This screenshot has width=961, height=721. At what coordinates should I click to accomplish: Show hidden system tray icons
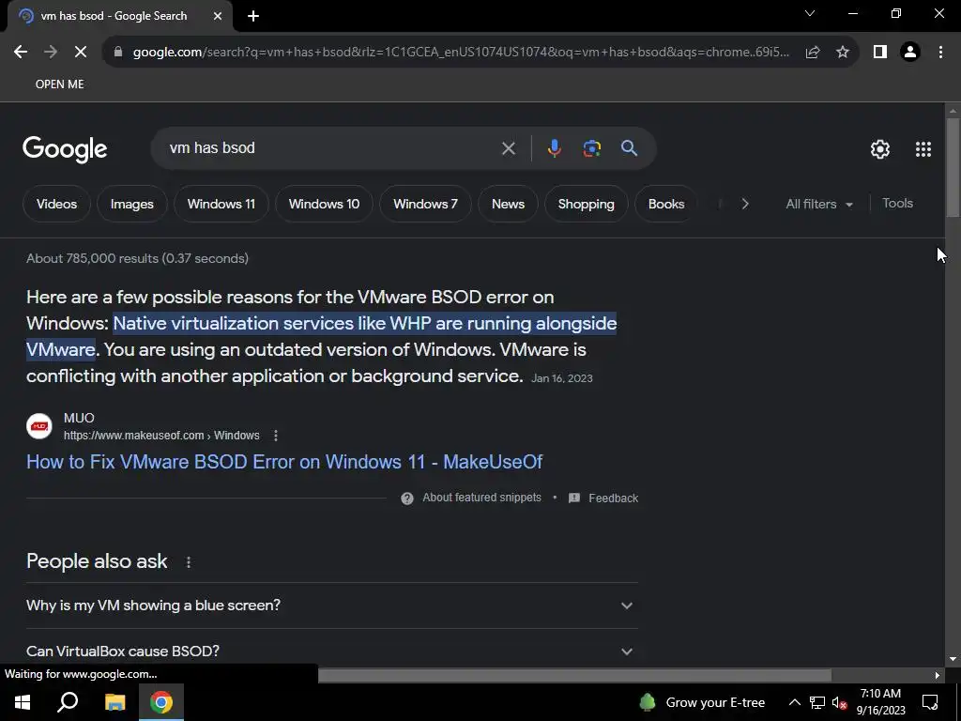tap(794, 702)
